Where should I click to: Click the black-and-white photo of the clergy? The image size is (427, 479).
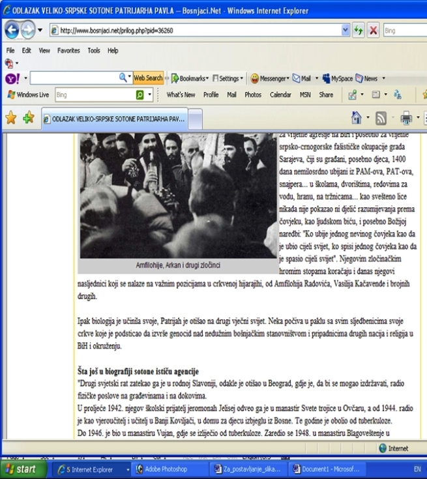179,196
